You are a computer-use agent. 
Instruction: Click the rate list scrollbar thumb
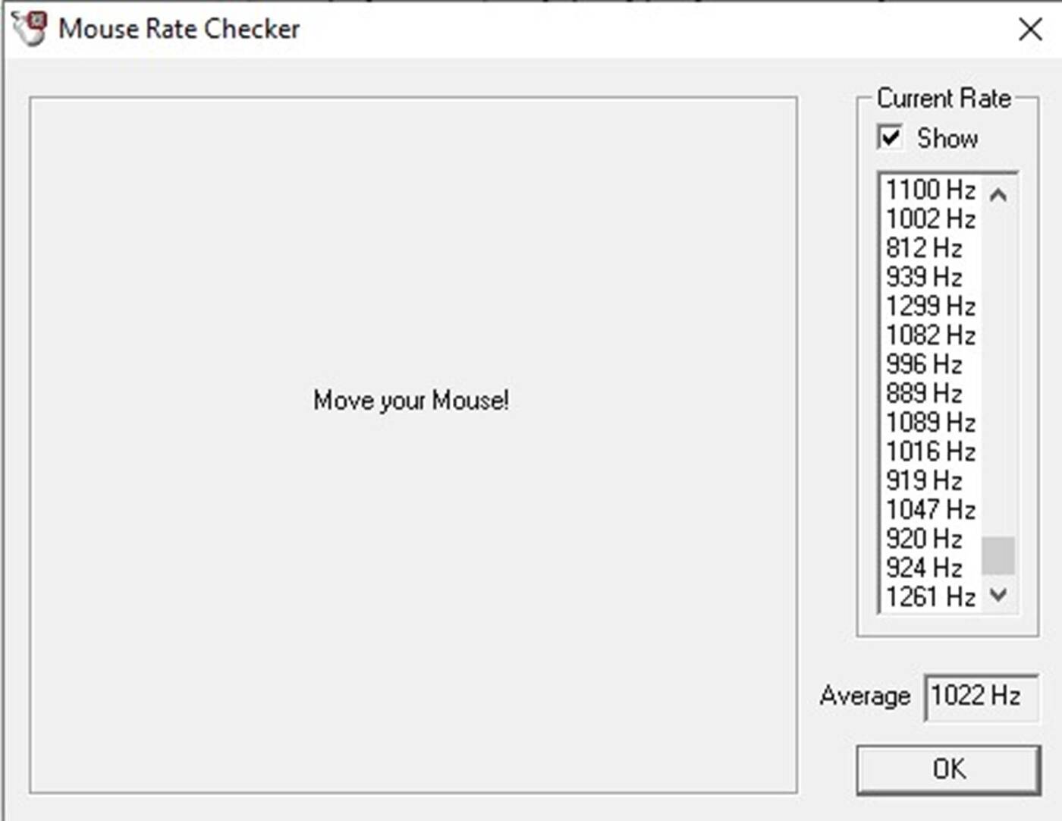[998, 555]
